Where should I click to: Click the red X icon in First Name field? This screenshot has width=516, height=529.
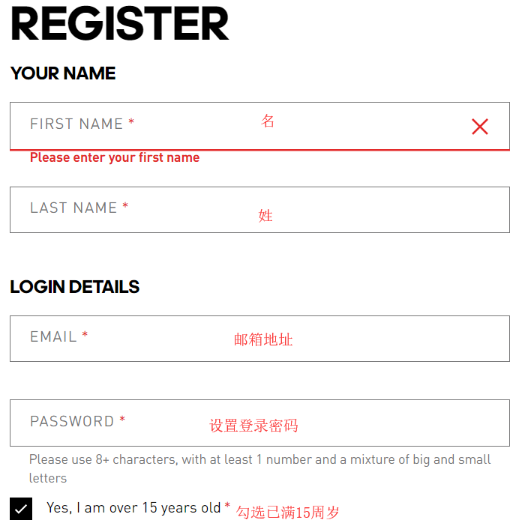click(480, 127)
